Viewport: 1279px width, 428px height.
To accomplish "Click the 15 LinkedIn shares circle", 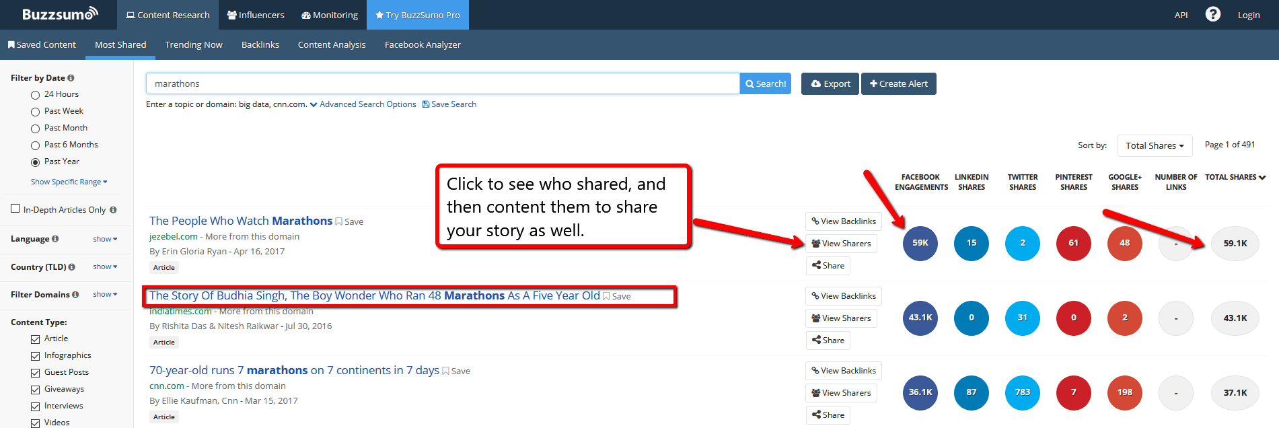I will coord(972,243).
